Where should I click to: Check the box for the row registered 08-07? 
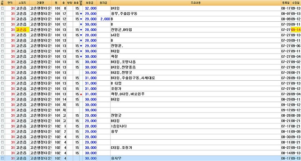click(3, 14)
